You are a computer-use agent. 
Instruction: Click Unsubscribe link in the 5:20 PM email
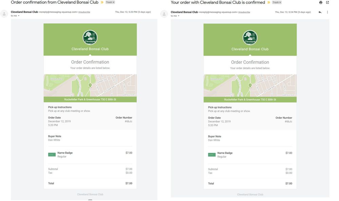(84, 12)
